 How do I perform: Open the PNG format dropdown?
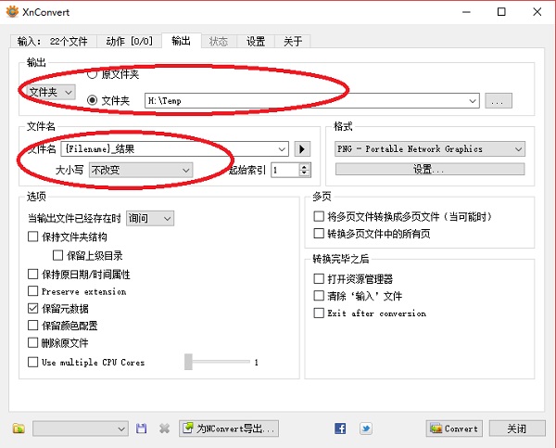click(429, 148)
